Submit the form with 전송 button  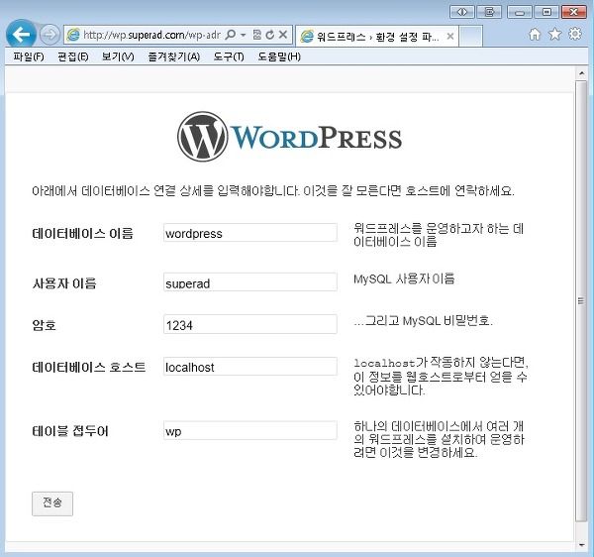(x=52, y=503)
